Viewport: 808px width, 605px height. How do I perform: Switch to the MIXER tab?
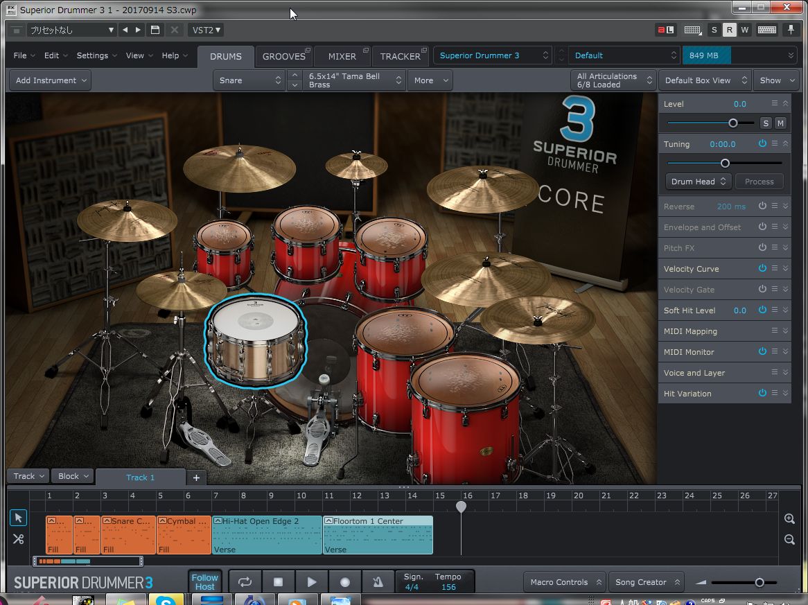point(341,55)
